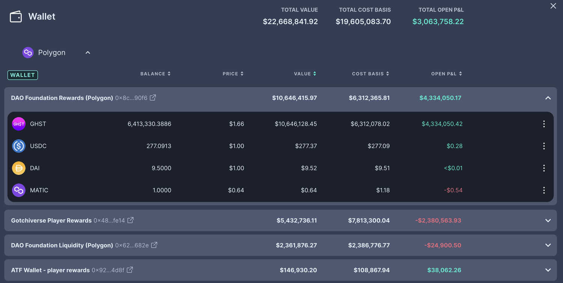The width and height of the screenshot is (563, 283).
Task: Expand DAO Foundation Liquidity wallet
Action: tap(548, 245)
